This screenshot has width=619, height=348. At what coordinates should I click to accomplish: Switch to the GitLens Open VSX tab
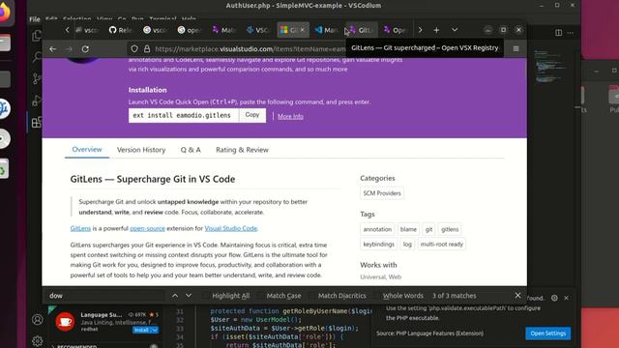[x=361, y=30]
